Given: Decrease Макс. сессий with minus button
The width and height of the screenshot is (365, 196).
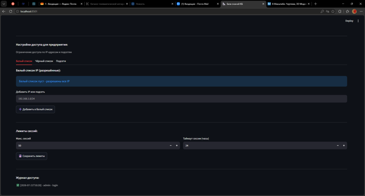Looking at the screenshot, I should click(171, 146).
